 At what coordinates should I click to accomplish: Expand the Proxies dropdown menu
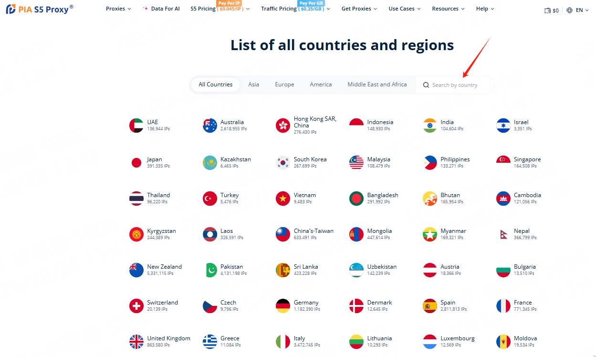[x=118, y=9]
